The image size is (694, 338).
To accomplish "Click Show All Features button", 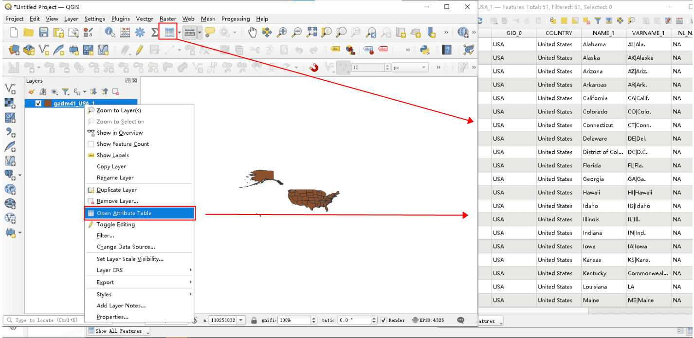I will pos(118,331).
